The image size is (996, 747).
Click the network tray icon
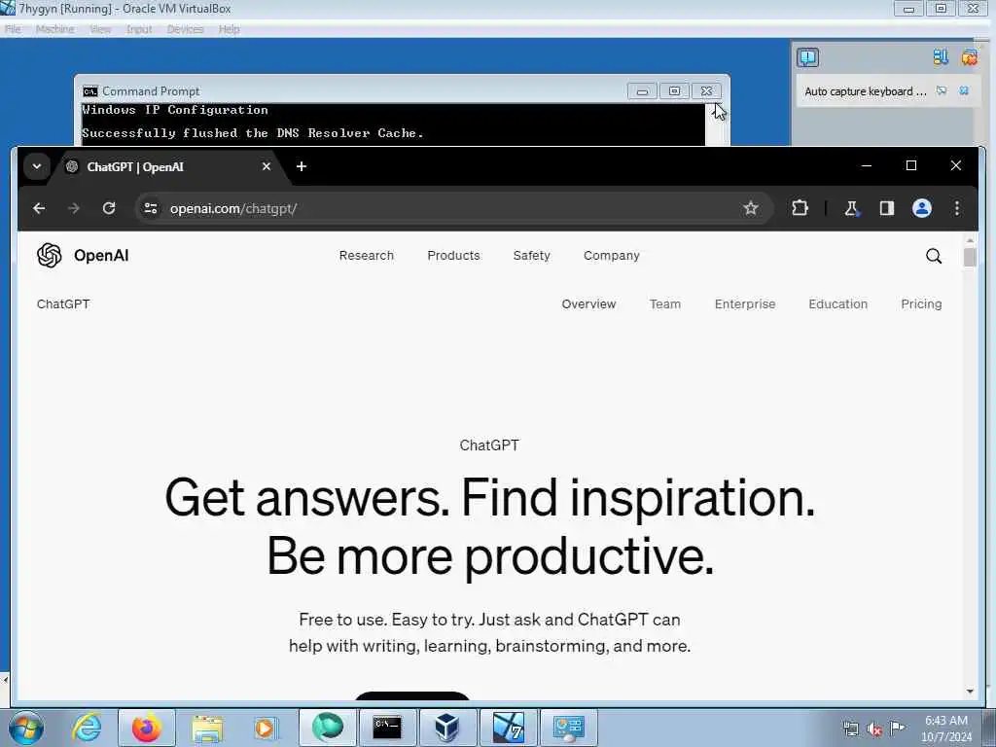[850, 729]
